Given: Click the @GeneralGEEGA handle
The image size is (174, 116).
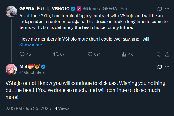Looking at the screenshot, I should coord(100,9).
